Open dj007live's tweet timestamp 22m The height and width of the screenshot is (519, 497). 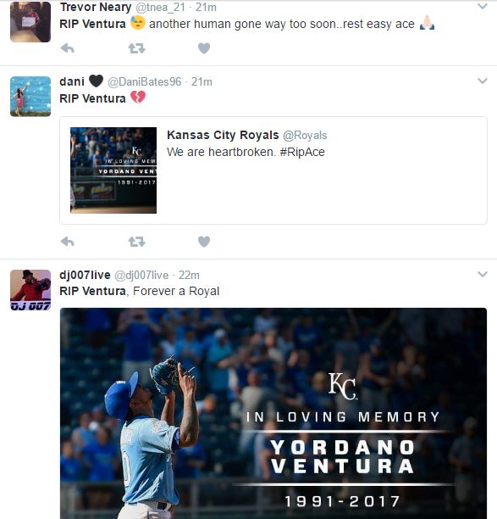tap(189, 275)
